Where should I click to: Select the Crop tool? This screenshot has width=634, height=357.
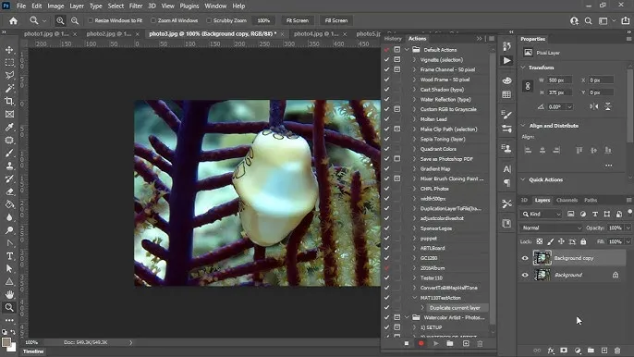point(9,101)
